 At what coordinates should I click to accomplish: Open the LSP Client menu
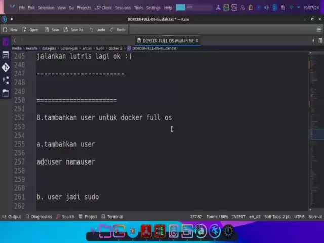coord(103,8)
